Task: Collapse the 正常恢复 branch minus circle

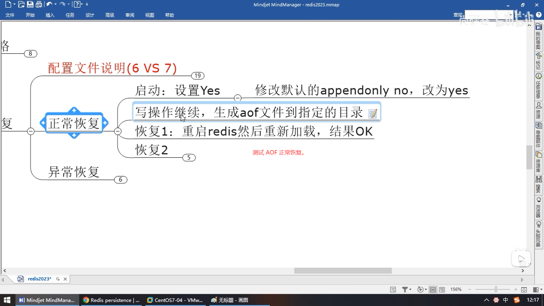Action: (118, 131)
